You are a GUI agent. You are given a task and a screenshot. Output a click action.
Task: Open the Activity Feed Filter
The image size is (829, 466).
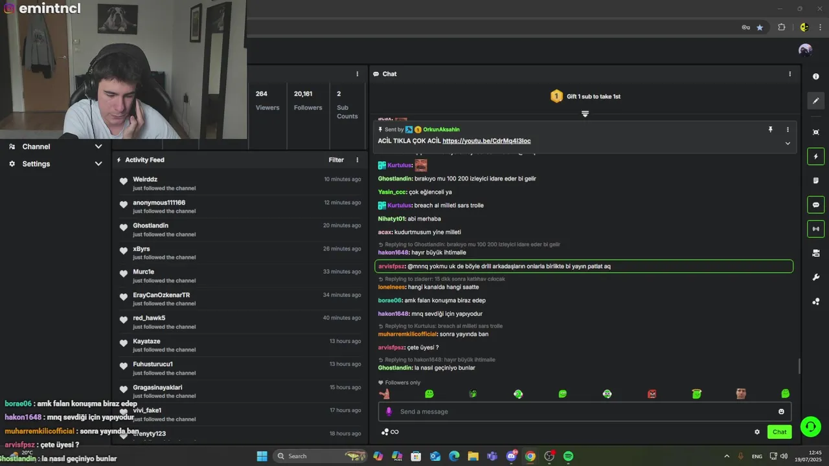336,160
